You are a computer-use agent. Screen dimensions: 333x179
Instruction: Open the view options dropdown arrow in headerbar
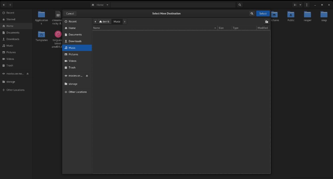(300, 5)
